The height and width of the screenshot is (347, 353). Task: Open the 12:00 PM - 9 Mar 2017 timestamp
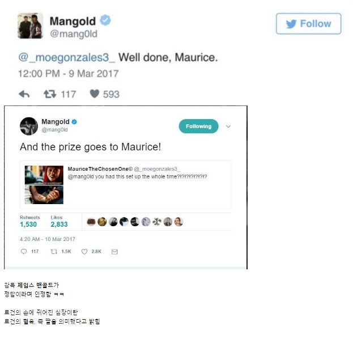point(68,74)
